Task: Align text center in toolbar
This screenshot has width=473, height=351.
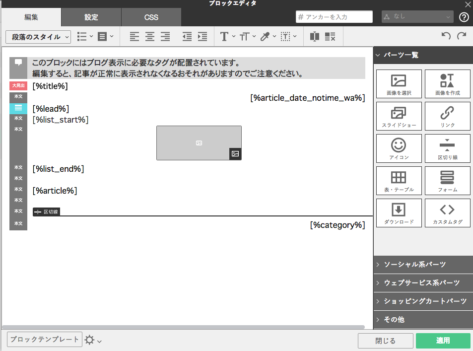Action: coord(150,37)
